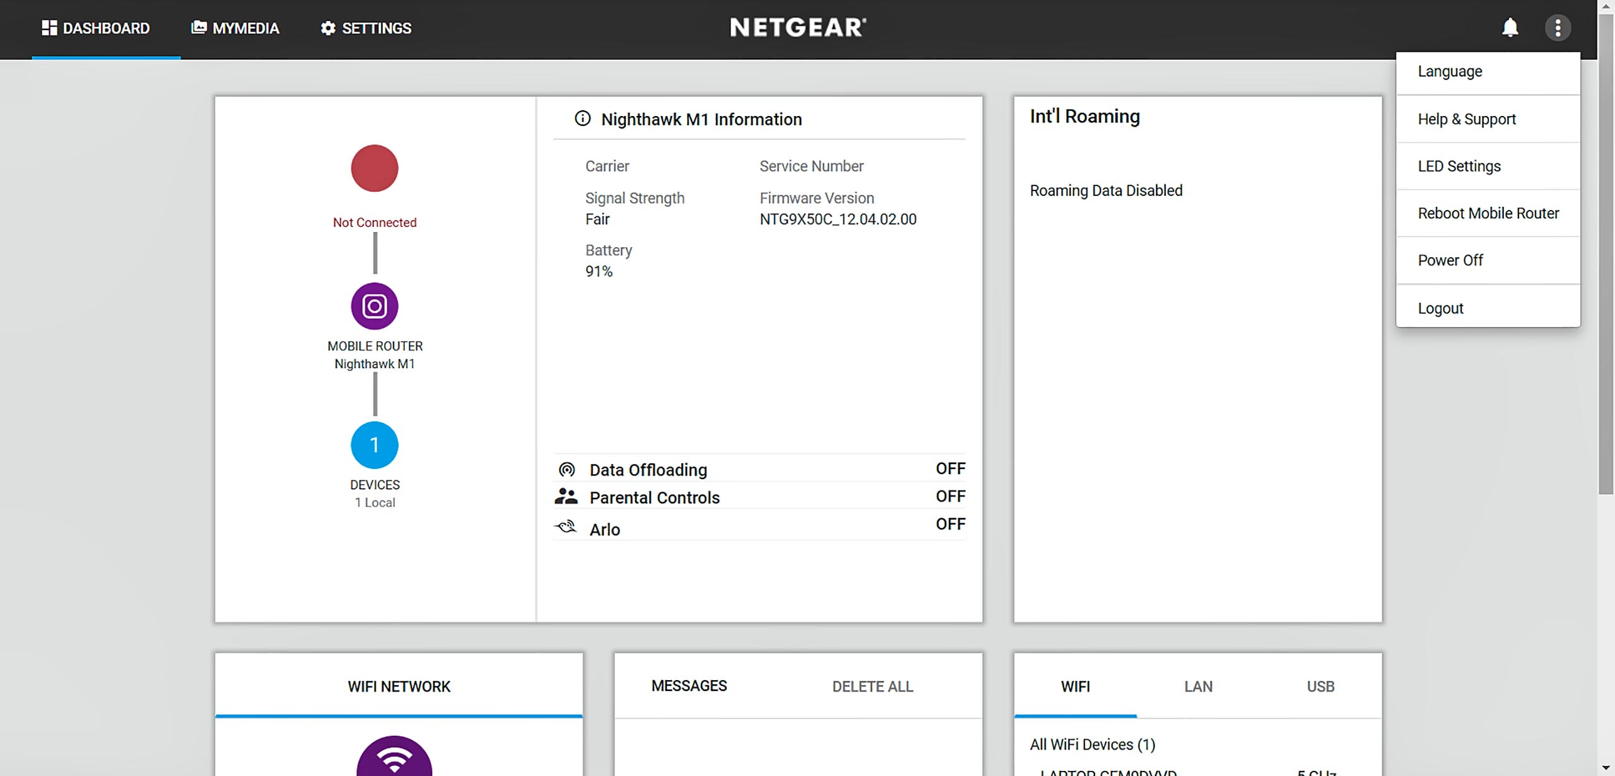The height and width of the screenshot is (776, 1615).
Task: Click the Arlo icon
Action: click(566, 526)
